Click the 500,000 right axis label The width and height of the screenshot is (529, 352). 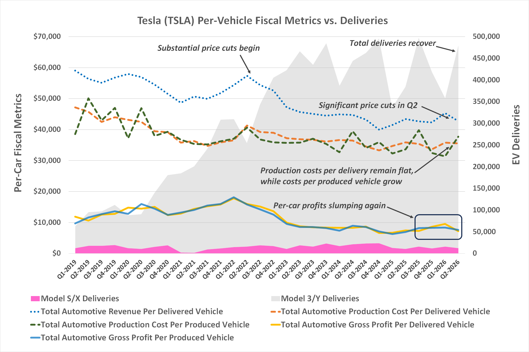(x=486, y=37)
